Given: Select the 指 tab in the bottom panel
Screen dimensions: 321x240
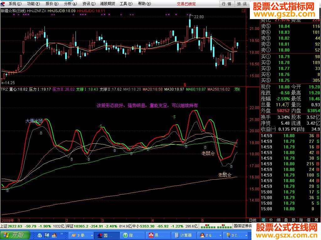Looking at the screenshot, I should point(301,220).
